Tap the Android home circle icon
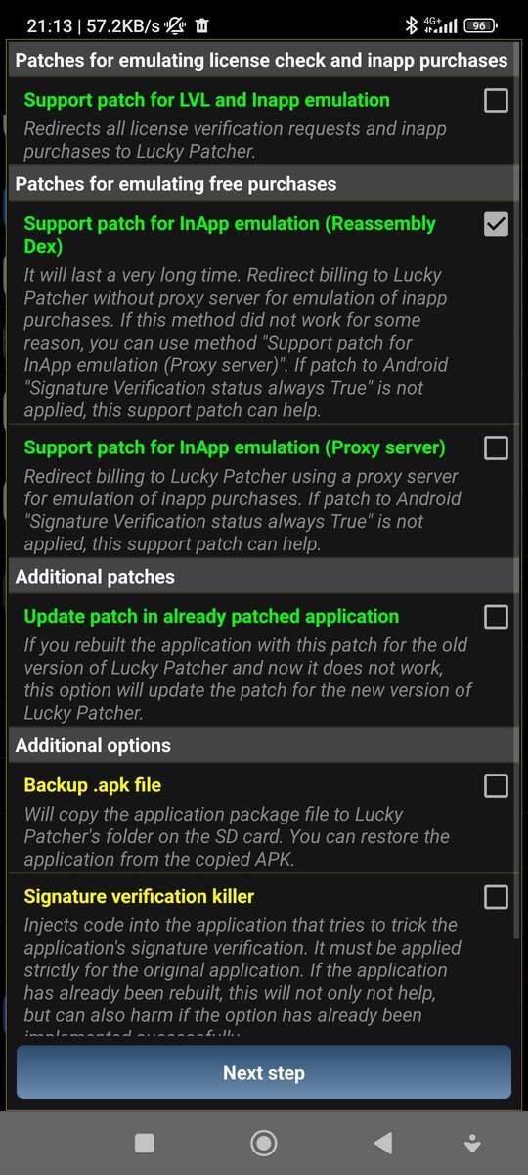 [x=263, y=1143]
